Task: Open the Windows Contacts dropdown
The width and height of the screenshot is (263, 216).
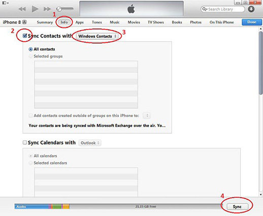Action: 97,36
